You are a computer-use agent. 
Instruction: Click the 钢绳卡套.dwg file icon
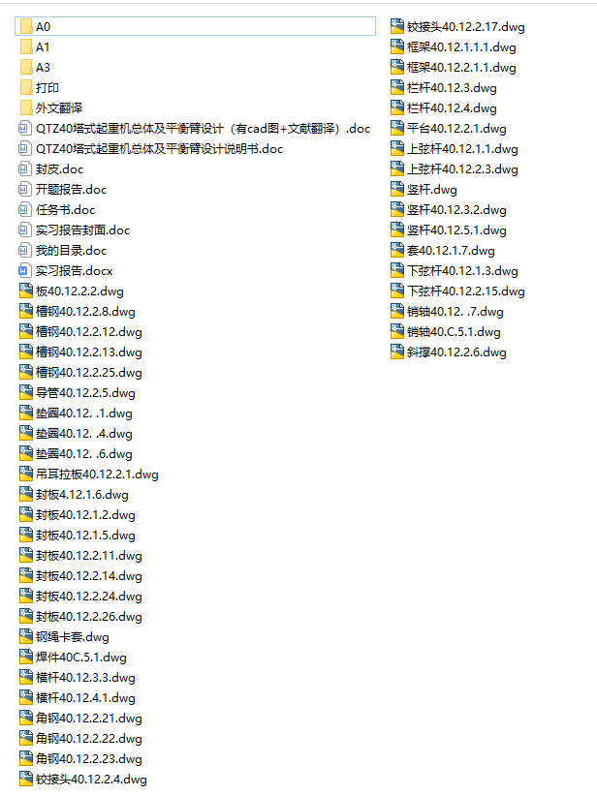pyautogui.click(x=26, y=636)
